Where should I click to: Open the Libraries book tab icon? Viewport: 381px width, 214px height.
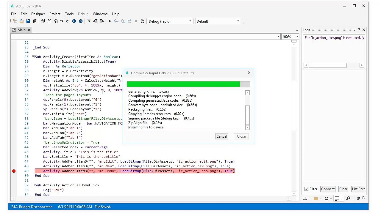pyautogui.click(x=305, y=199)
